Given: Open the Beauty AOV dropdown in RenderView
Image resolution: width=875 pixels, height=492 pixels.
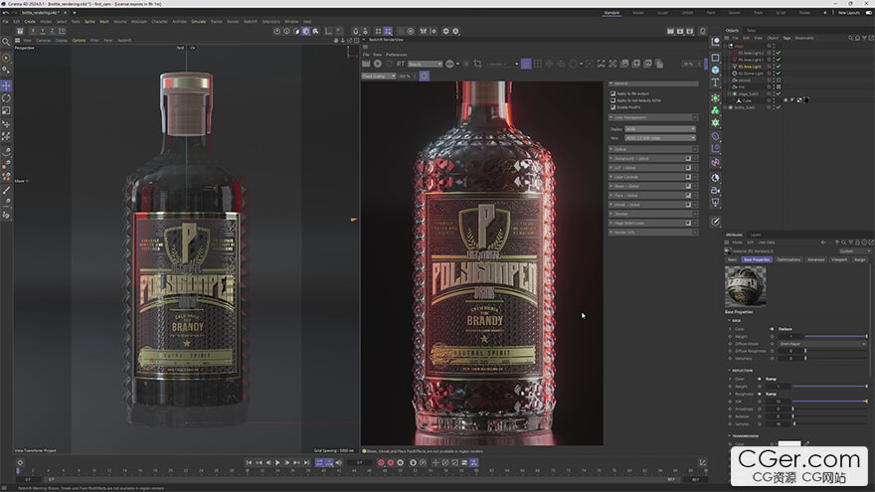Looking at the screenshot, I should (x=425, y=65).
